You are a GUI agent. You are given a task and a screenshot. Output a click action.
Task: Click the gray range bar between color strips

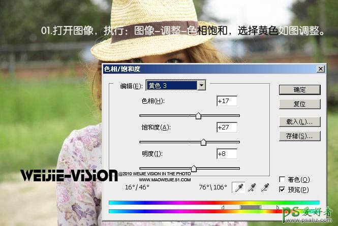[250, 207]
